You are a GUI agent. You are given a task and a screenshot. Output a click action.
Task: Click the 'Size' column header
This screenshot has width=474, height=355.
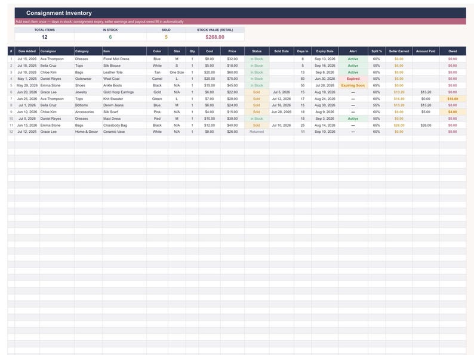177,51
